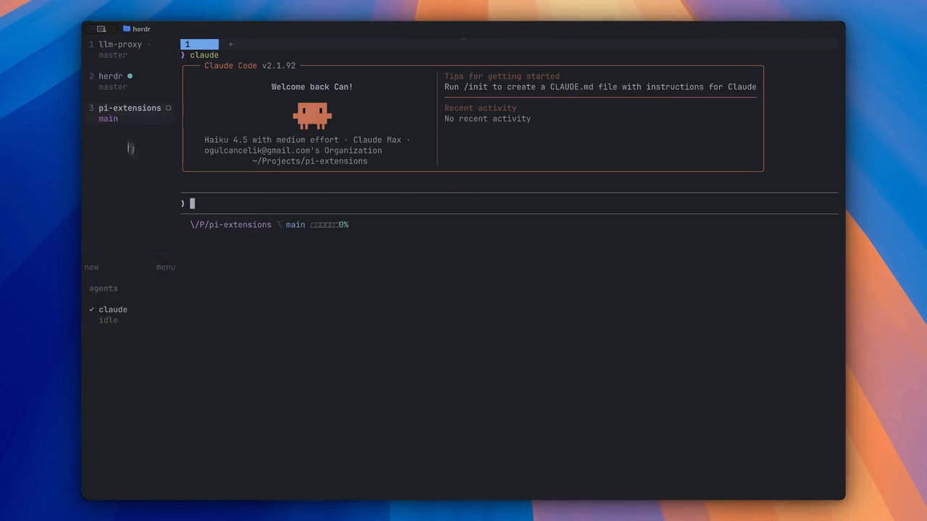Image resolution: width=927 pixels, height=521 pixels.
Task: Click the /P/pi-extensions status path
Action: [x=231, y=225]
